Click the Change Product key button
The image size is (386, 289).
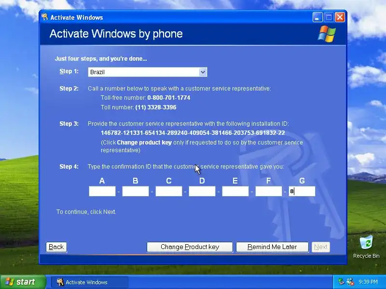[x=190, y=247]
